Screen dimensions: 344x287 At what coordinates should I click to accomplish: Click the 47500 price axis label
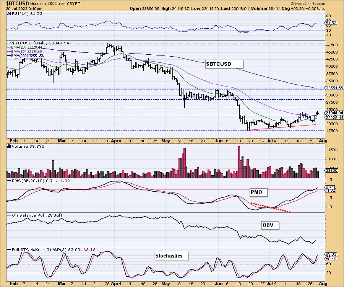[x=332, y=45]
